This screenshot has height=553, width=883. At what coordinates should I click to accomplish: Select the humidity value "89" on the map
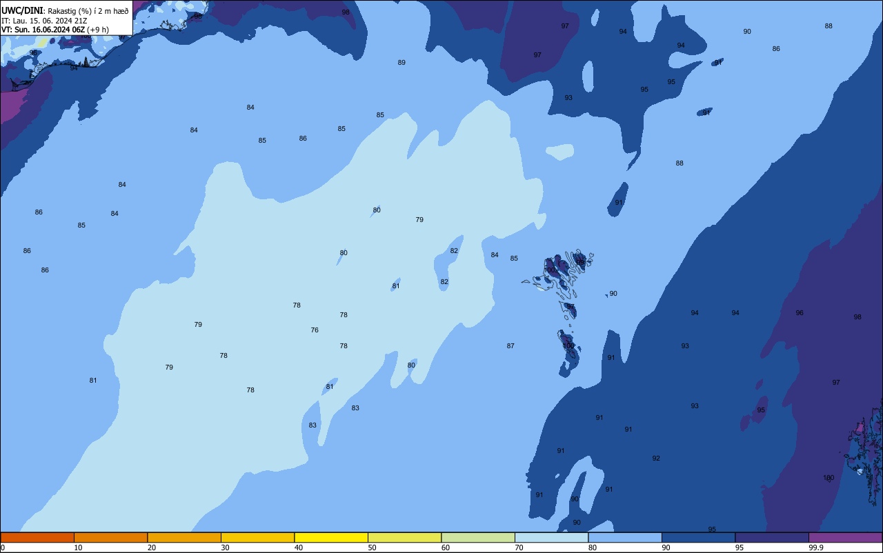[x=401, y=63]
